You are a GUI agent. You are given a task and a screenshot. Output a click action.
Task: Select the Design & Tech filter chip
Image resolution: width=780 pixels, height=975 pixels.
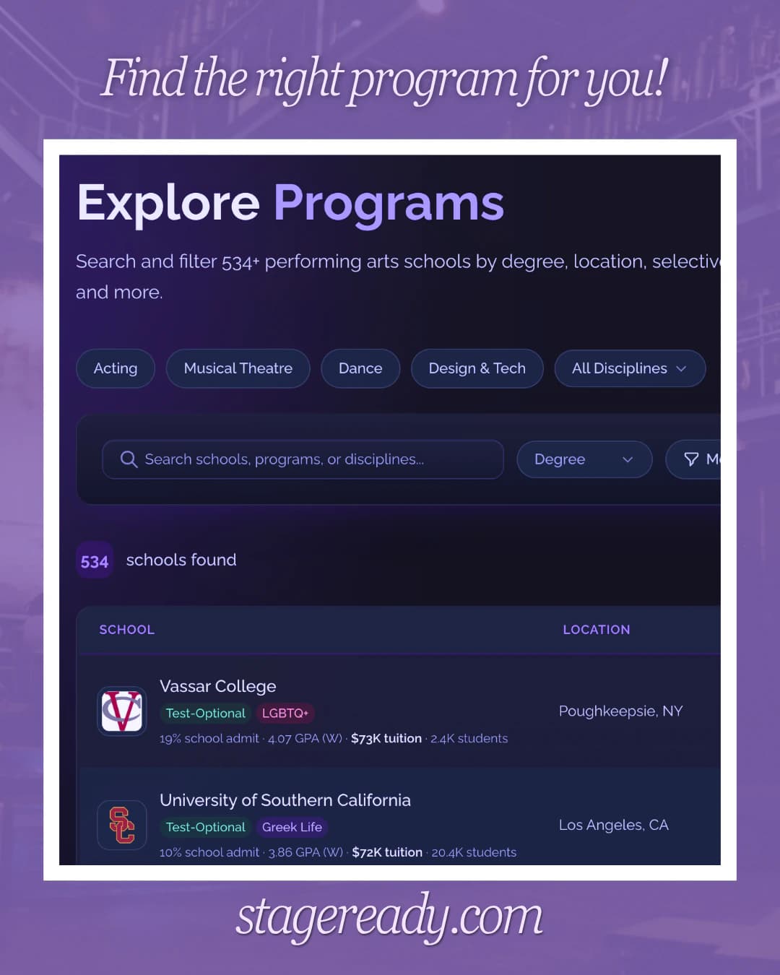(477, 368)
